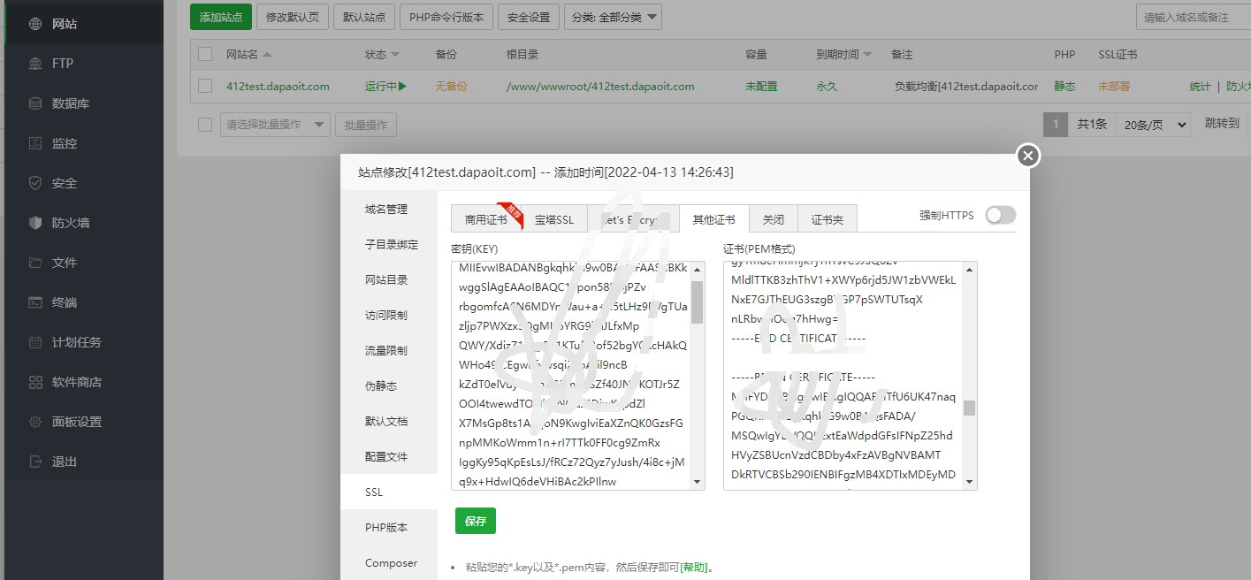Image resolution: width=1251 pixels, height=580 pixels.
Task: Select the 退出 logout icon
Action: [x=35, y=462]
